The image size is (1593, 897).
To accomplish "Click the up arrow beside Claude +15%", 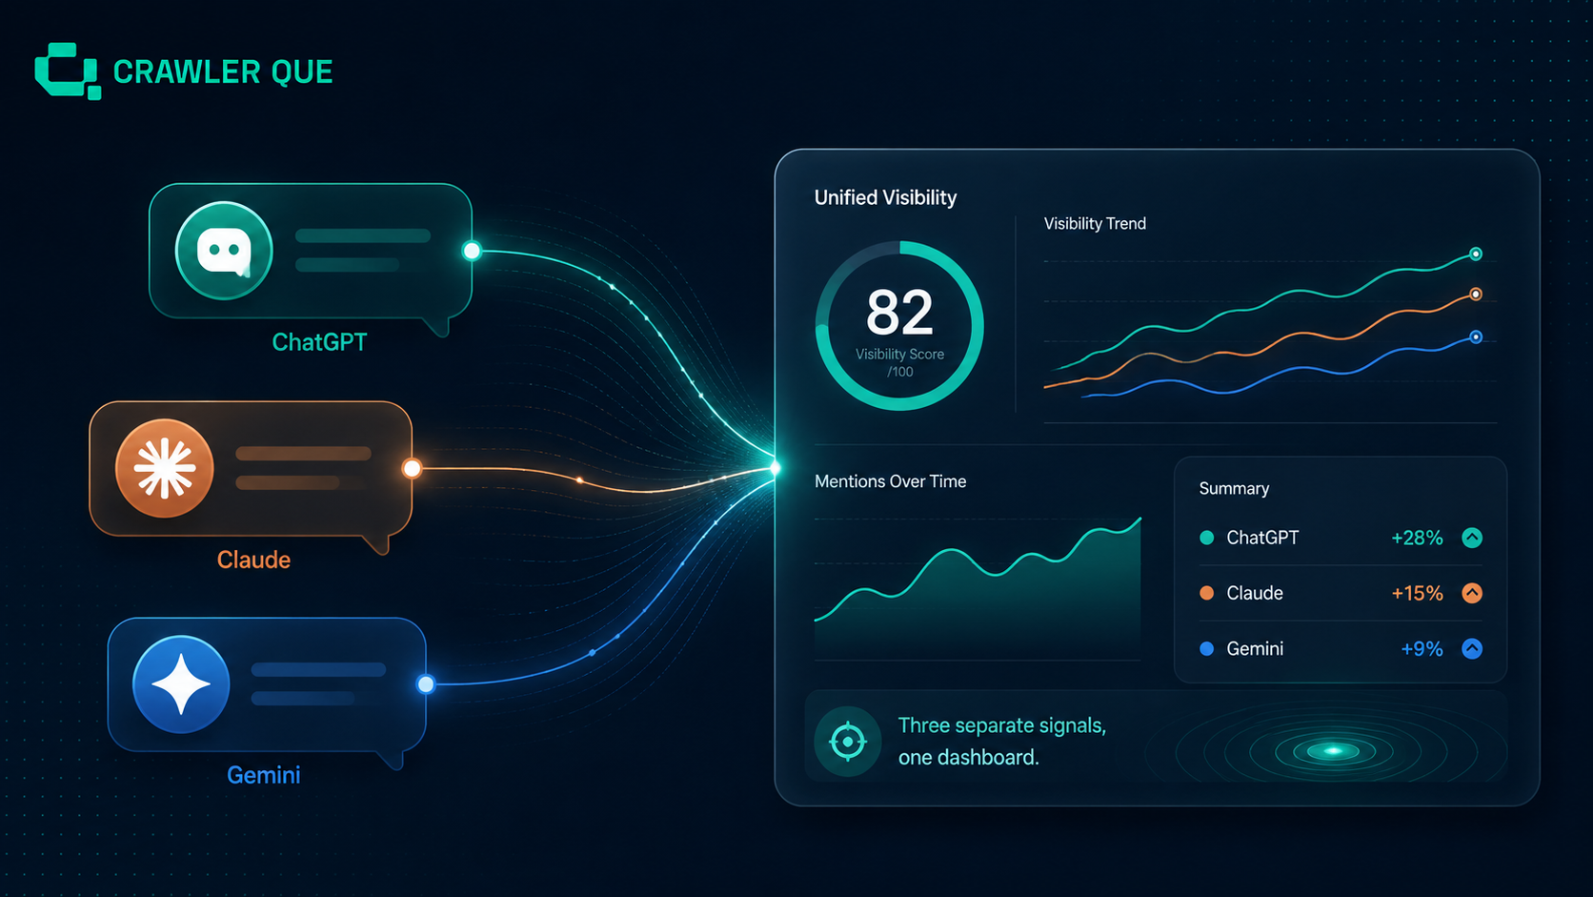I will (1472, 593).
